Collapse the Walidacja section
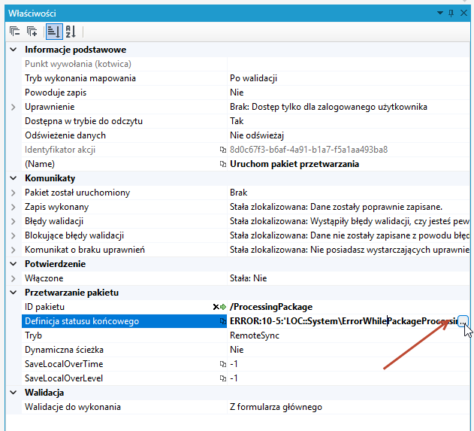 click(x=14, y=393)
